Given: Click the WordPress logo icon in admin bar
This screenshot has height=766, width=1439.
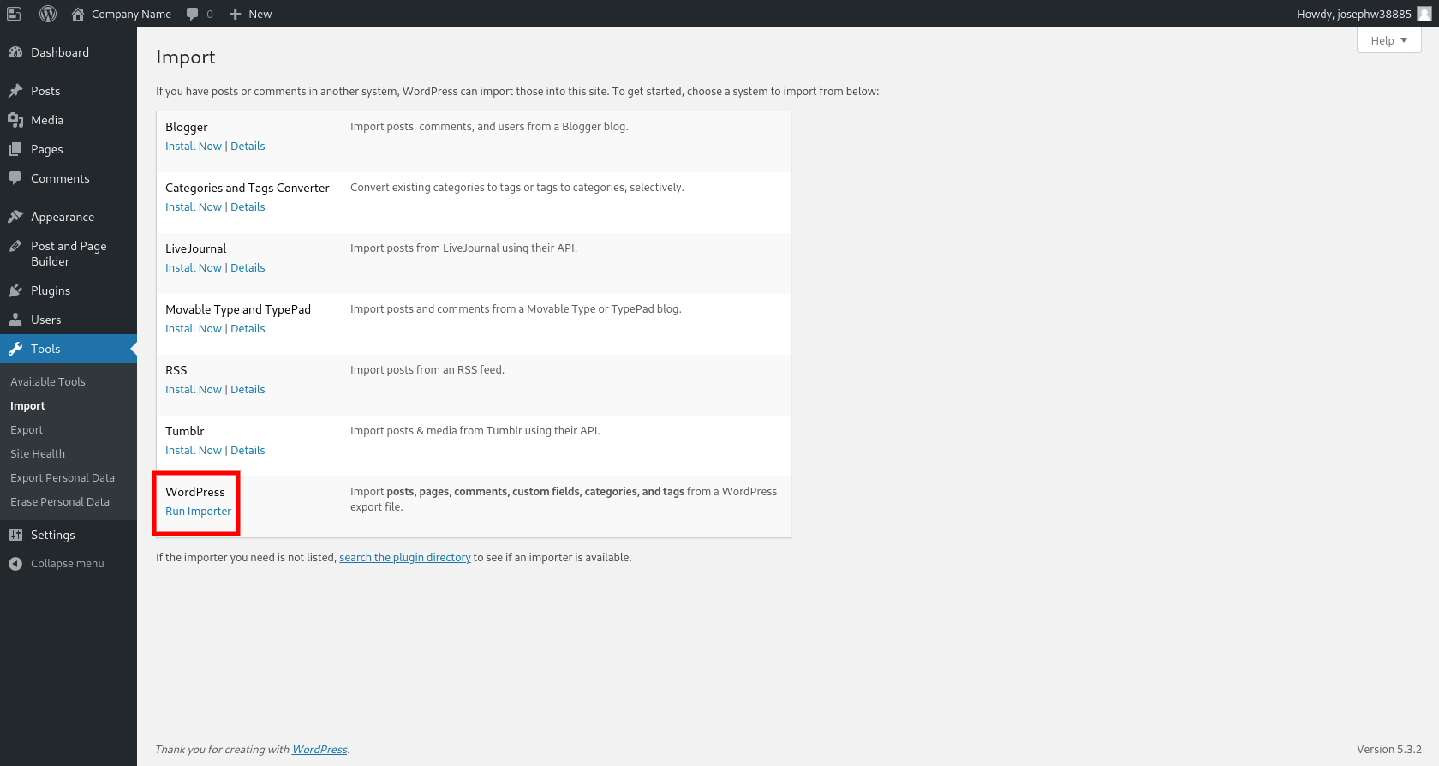Looking at the screenshot, I should coord(48,14).
